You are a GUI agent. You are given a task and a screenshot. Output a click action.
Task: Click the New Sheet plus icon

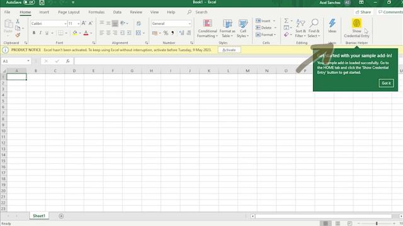(x=61, y=216)
